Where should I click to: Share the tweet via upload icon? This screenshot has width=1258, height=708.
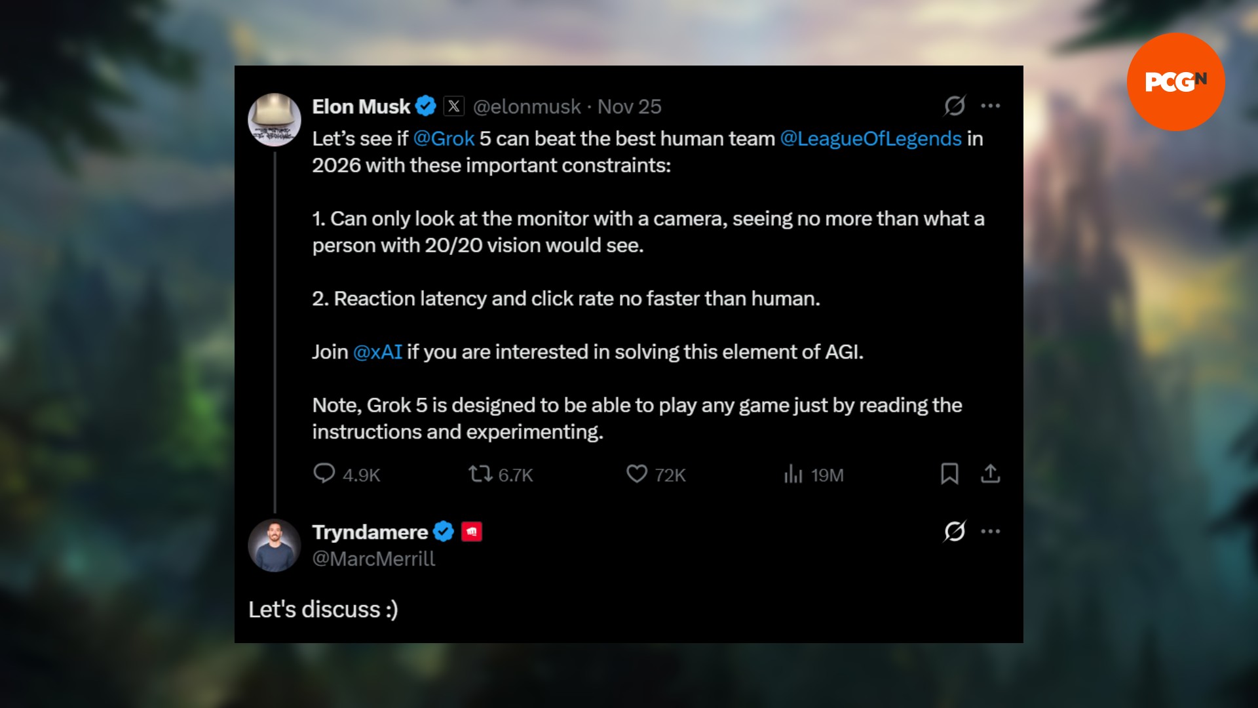pyautogui.click(x=990, y=474)
